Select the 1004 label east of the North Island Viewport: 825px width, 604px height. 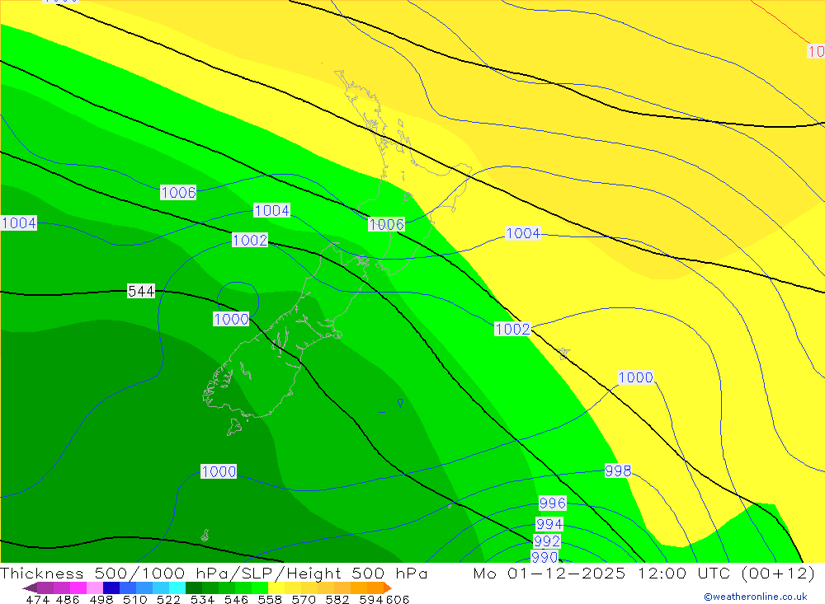click(x=522, y=233)
